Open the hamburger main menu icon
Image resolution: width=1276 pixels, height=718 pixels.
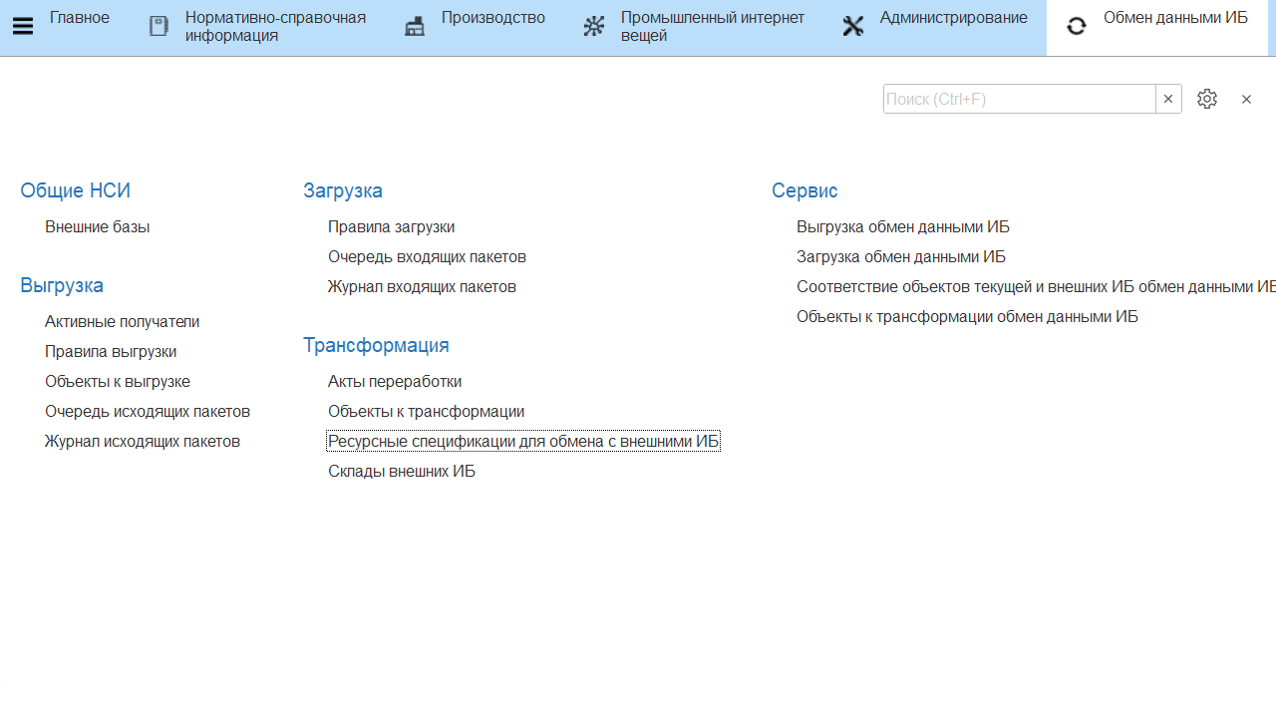coord(22,27)
